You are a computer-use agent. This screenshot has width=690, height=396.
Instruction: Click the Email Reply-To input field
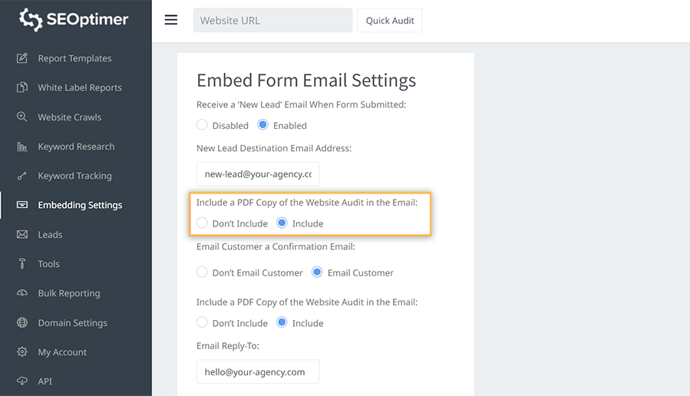tap(257, 371)
